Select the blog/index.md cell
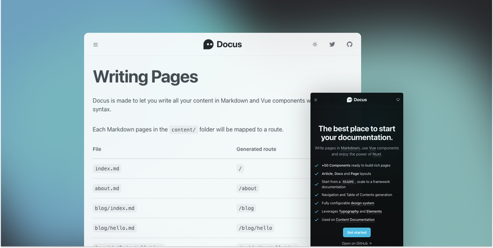The height and width of the screenshot is (248, 493). 114,208
